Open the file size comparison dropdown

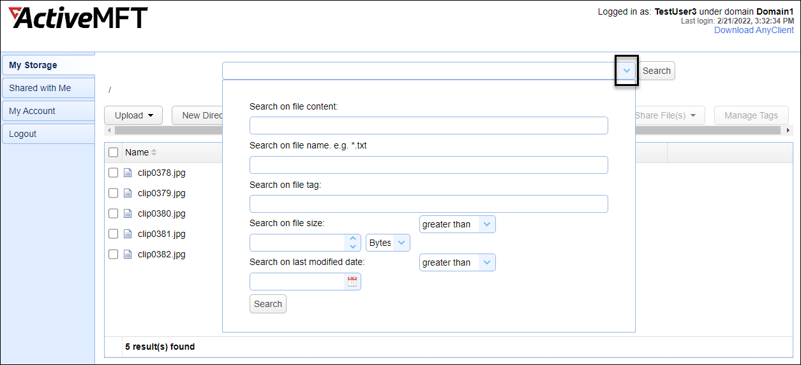coord(487,224)
